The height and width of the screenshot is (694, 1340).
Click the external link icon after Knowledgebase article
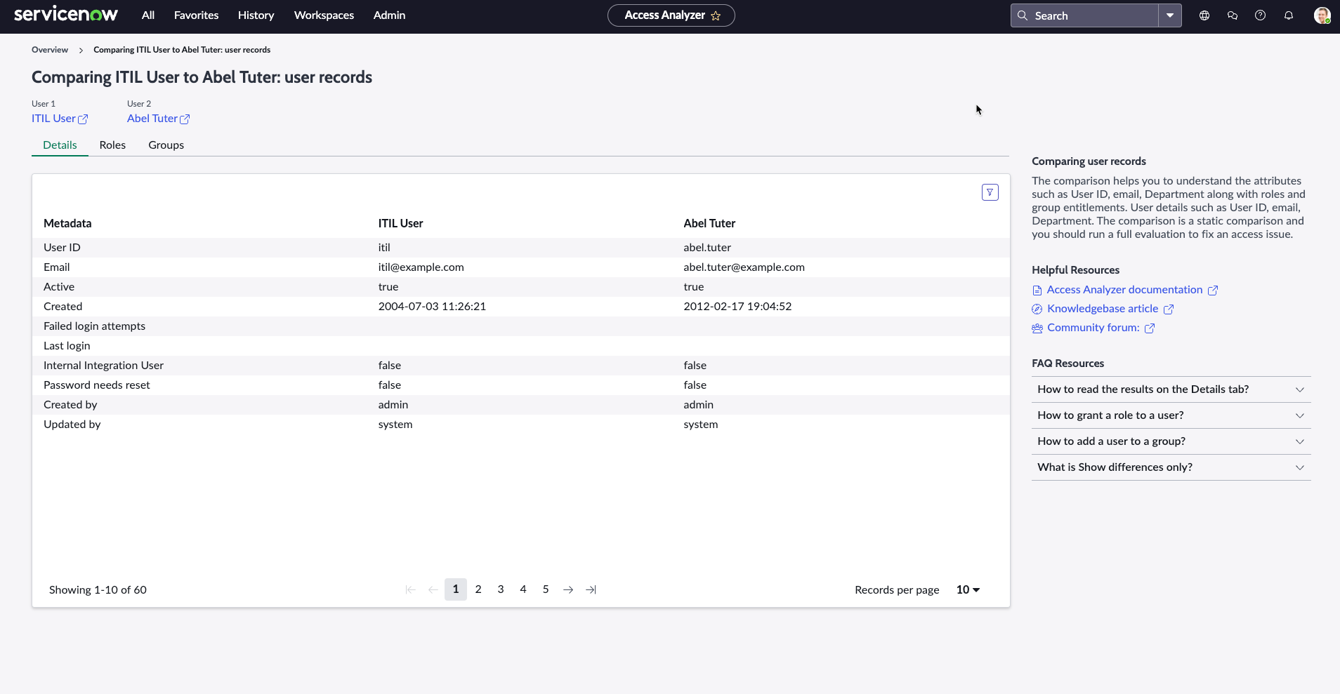click(1169, 309)
